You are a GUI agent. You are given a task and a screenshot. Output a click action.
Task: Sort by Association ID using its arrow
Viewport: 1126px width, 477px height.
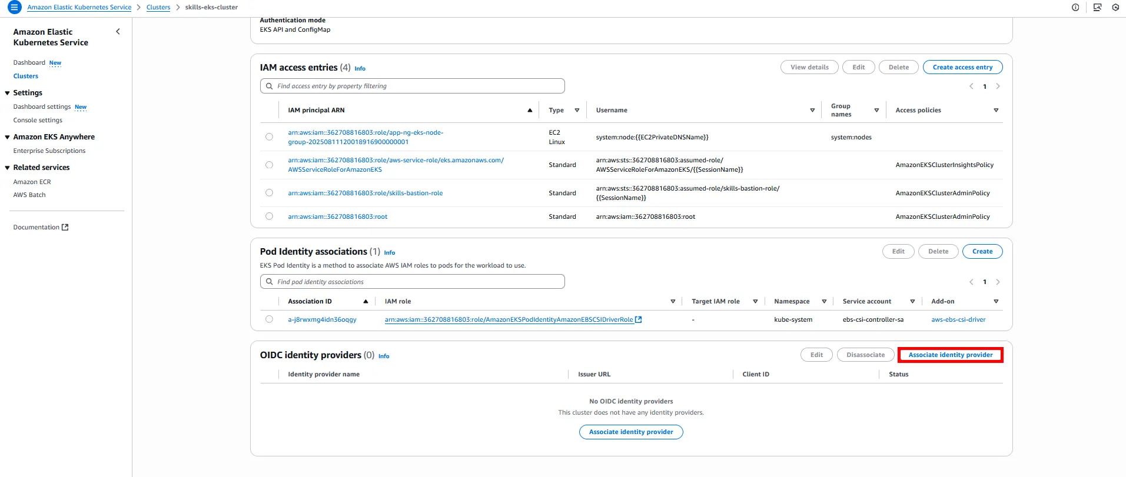point(366,302)
